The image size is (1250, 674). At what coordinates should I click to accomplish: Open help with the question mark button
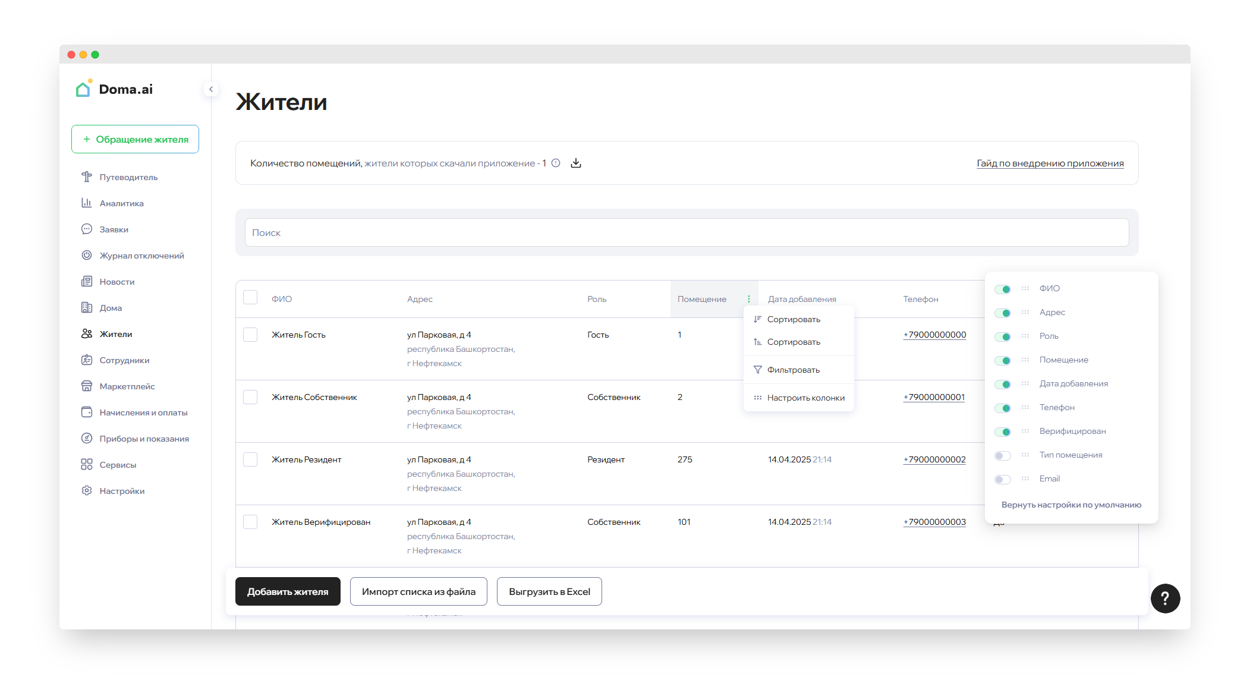click(1165, 599)
